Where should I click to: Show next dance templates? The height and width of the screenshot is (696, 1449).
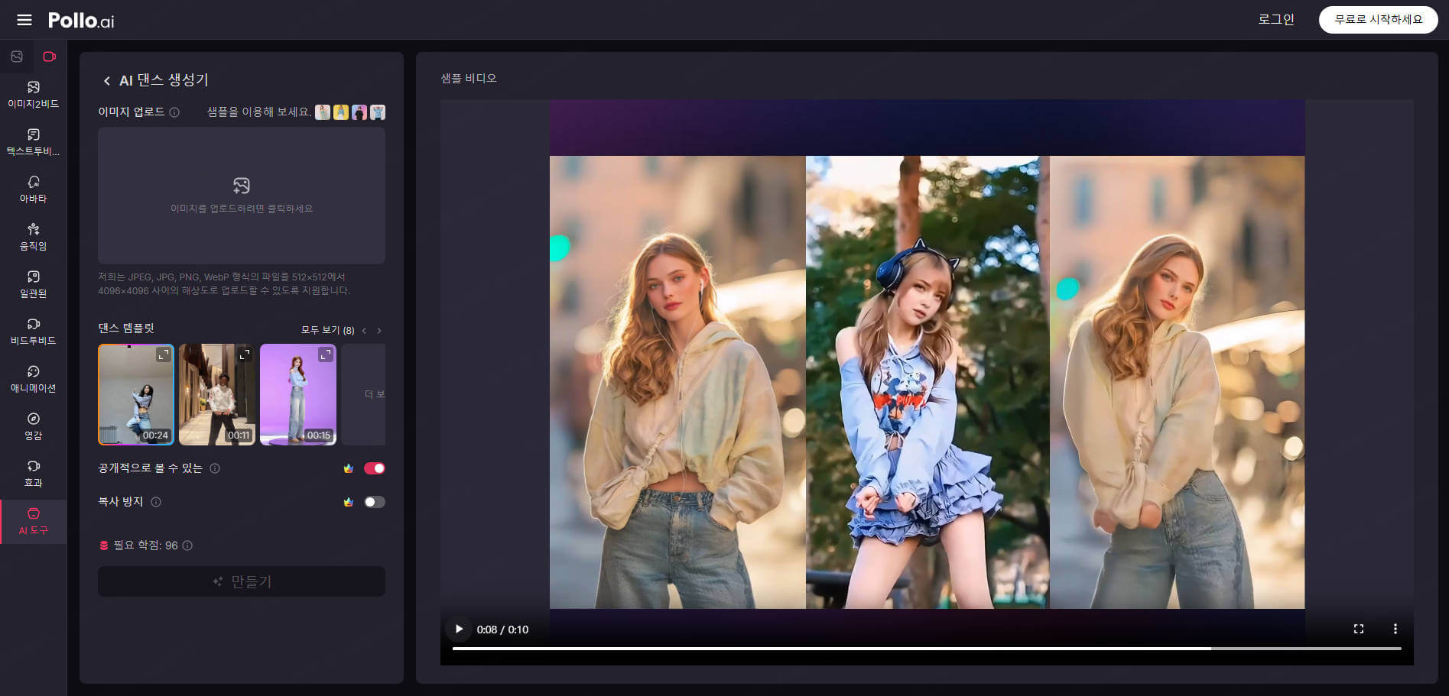379,331
